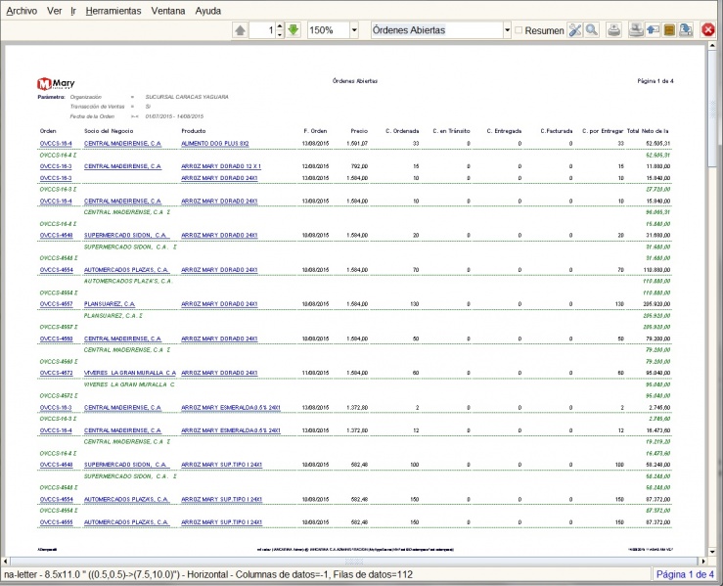This screenshot has height=586, width=723.
Task: Click the print report icon
Action: (613, 30)
